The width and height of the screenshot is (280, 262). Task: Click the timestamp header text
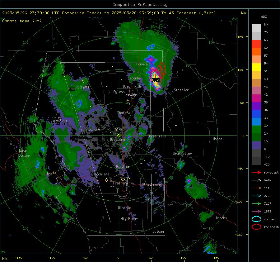pos(109,13)
